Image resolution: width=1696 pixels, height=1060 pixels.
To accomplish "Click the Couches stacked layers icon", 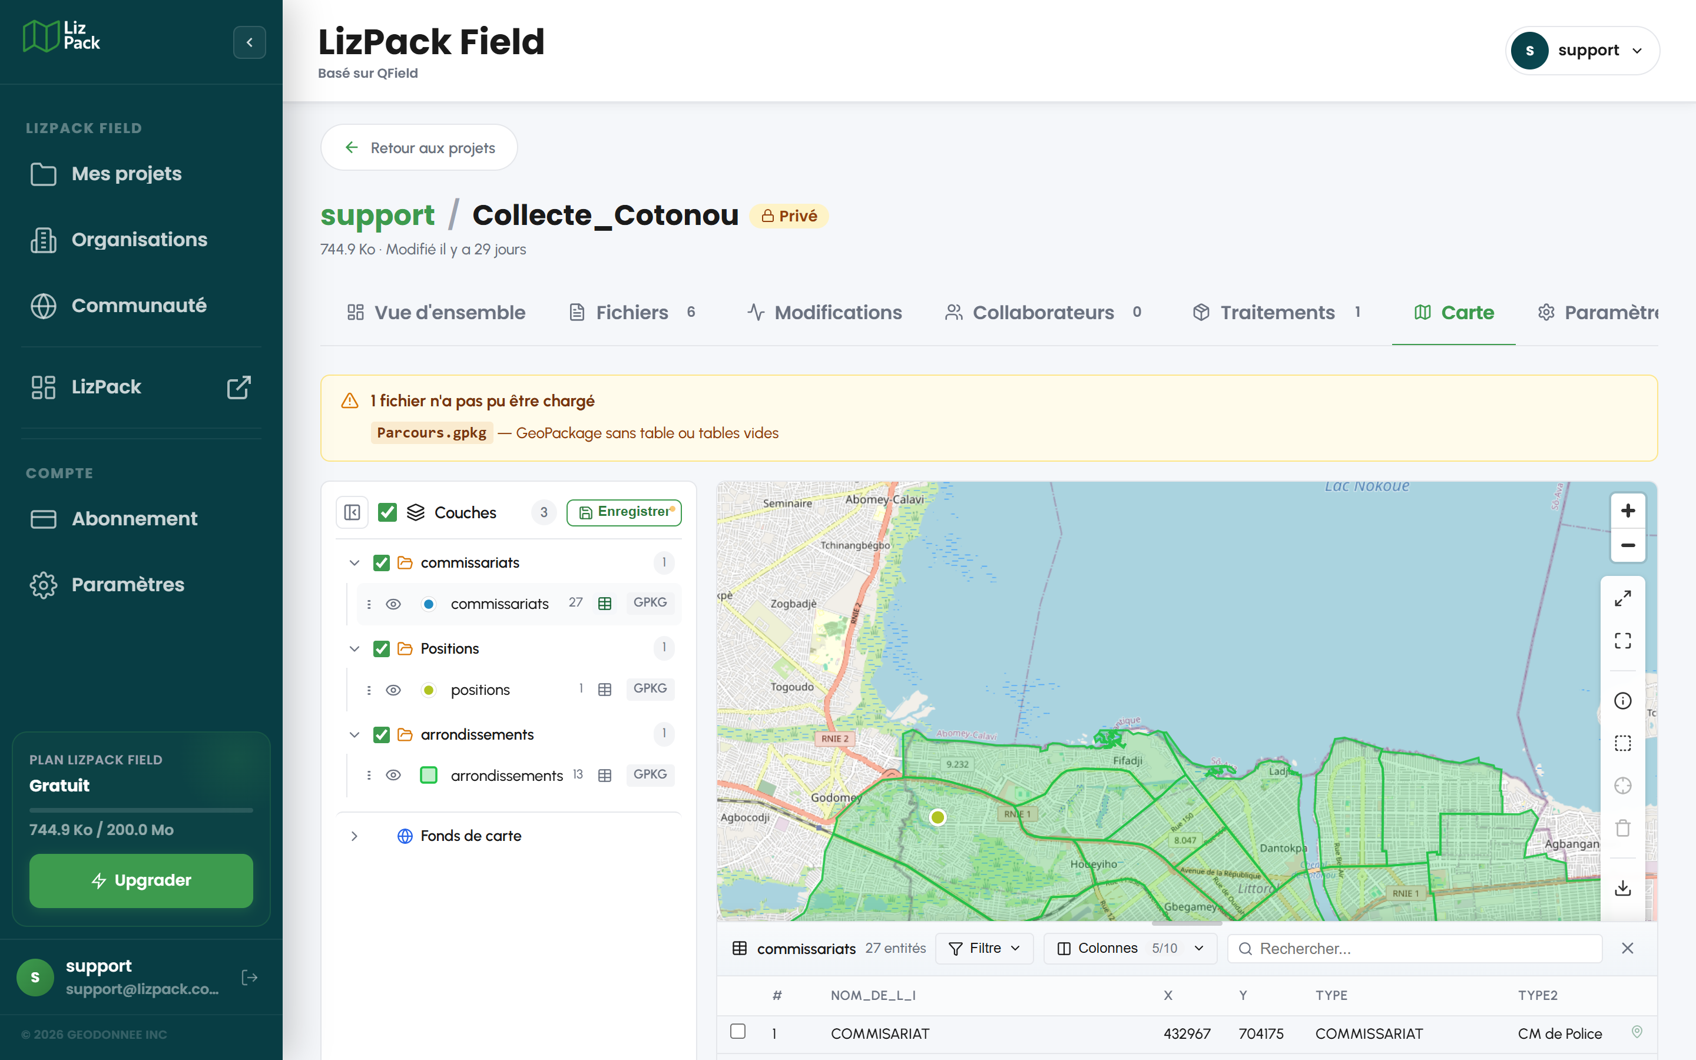I will (x=416, y=512).
